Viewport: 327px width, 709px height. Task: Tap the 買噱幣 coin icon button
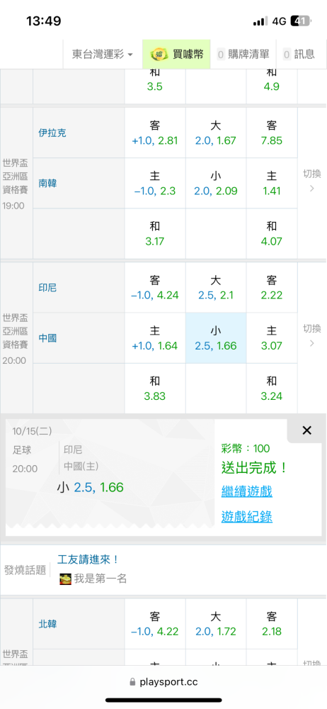pyautogui.click(x=176, y=55)
